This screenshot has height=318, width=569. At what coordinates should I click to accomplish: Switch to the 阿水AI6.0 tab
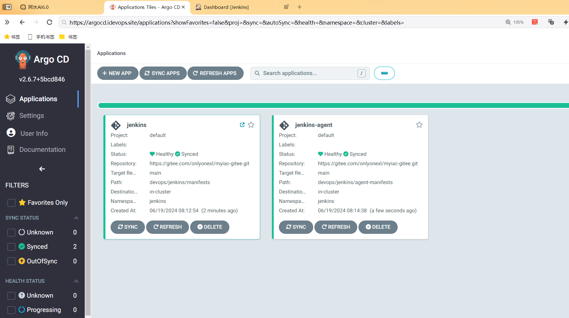38,7
